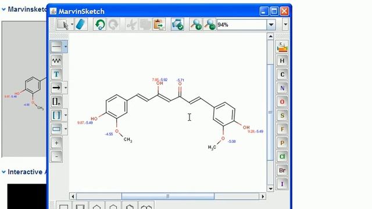Select Oxygen atom button
This screenshot has width=372, height=209.
pyautogui.click(x=282, y=102)
